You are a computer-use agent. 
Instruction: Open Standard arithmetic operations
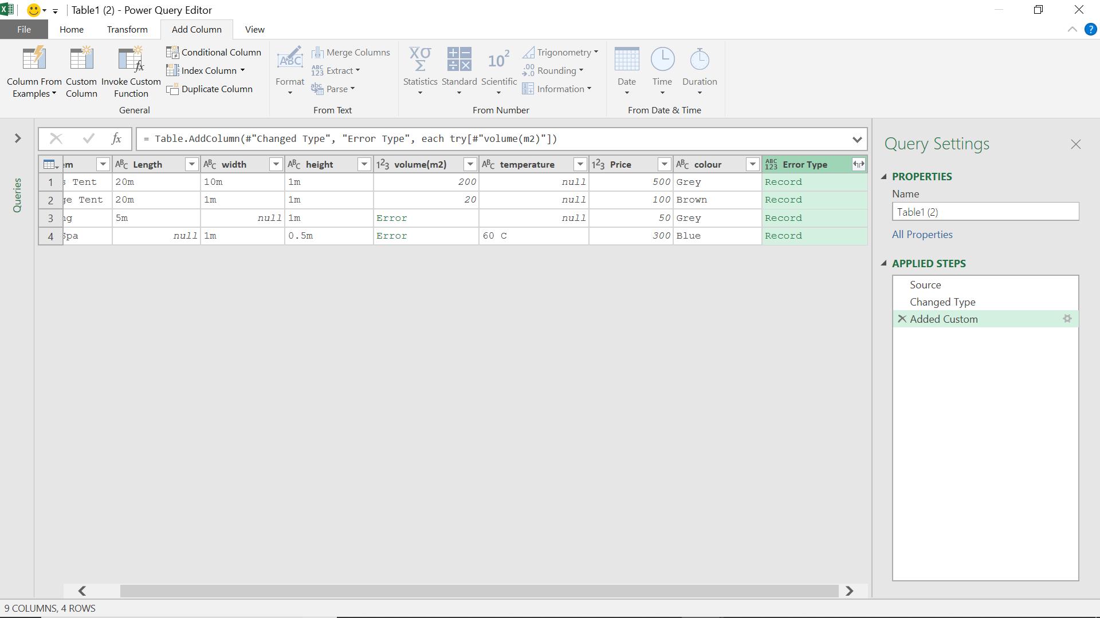coord(459,72)
